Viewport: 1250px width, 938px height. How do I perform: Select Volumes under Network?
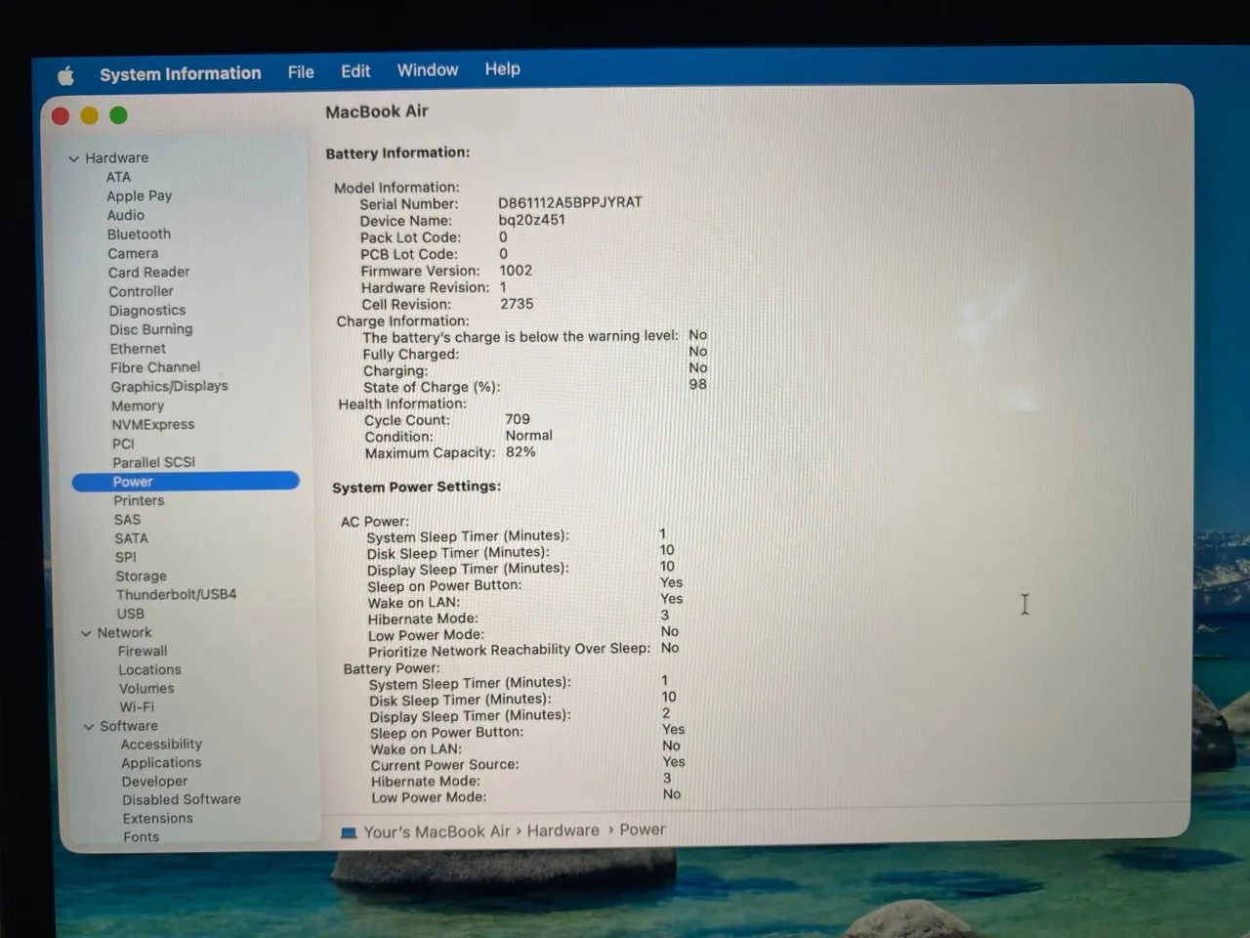[146, 688]
